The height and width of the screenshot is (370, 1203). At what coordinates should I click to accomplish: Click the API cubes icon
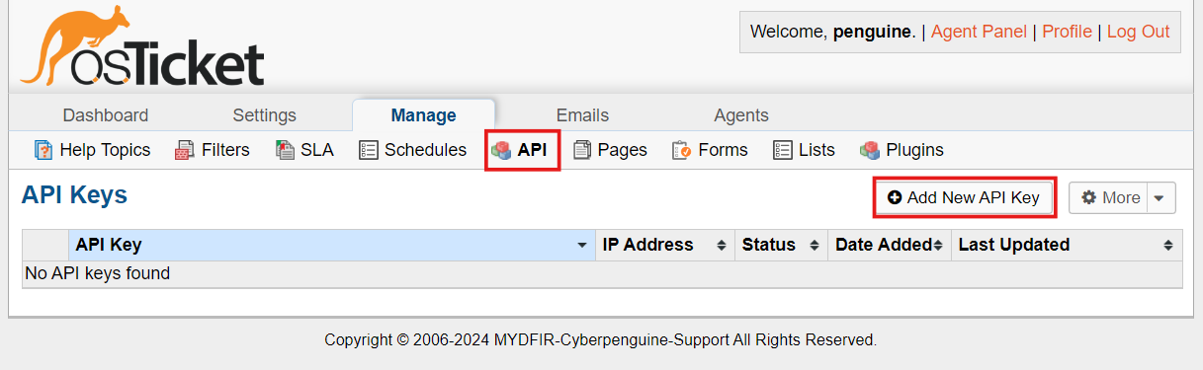(x=501, y=150)
